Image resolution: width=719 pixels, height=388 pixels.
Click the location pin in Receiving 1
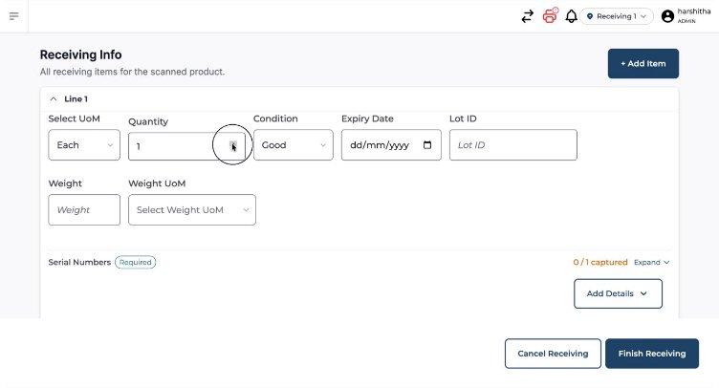pyautogui.click(x=590, y=16)
